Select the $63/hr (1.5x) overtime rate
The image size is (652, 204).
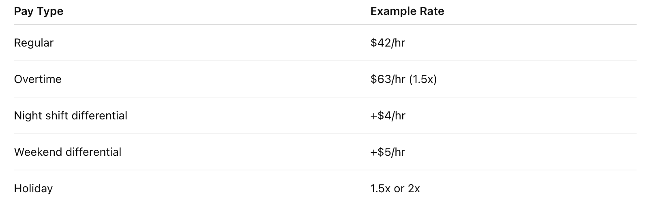pos(403,79)
